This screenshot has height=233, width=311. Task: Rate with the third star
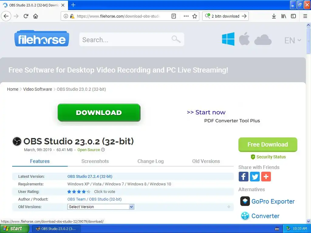coord(79,192)
